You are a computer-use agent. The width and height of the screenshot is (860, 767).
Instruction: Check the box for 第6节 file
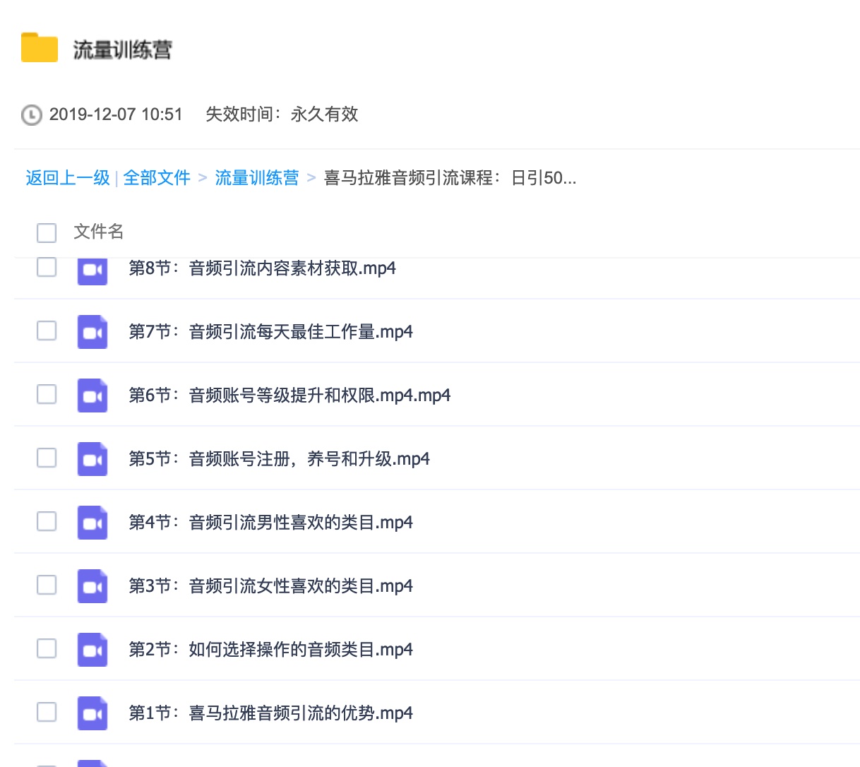point(47,394)
